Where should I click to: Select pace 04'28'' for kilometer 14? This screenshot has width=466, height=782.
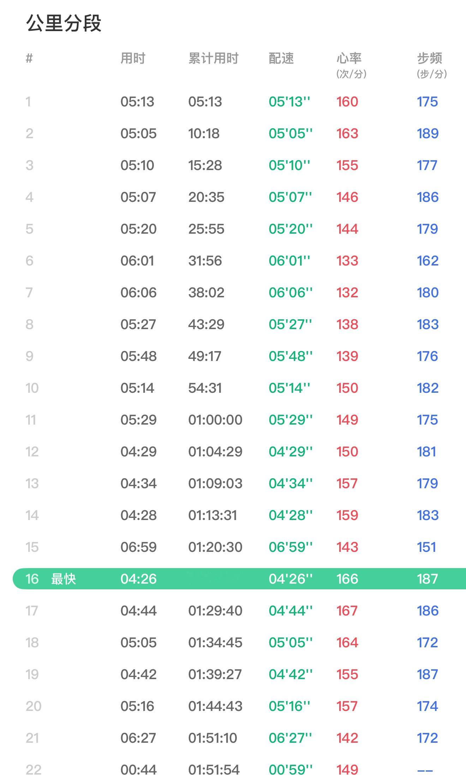tap(290, 515)
